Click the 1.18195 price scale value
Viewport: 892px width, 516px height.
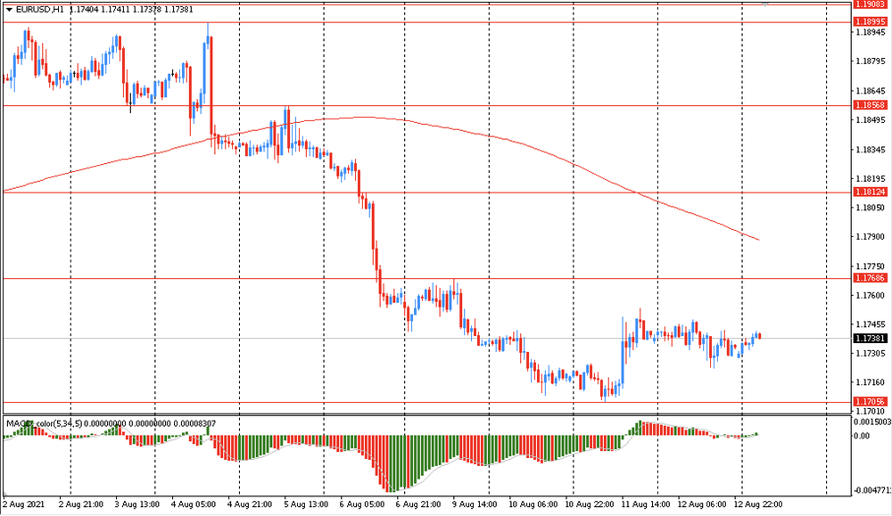tap(871, 178)
